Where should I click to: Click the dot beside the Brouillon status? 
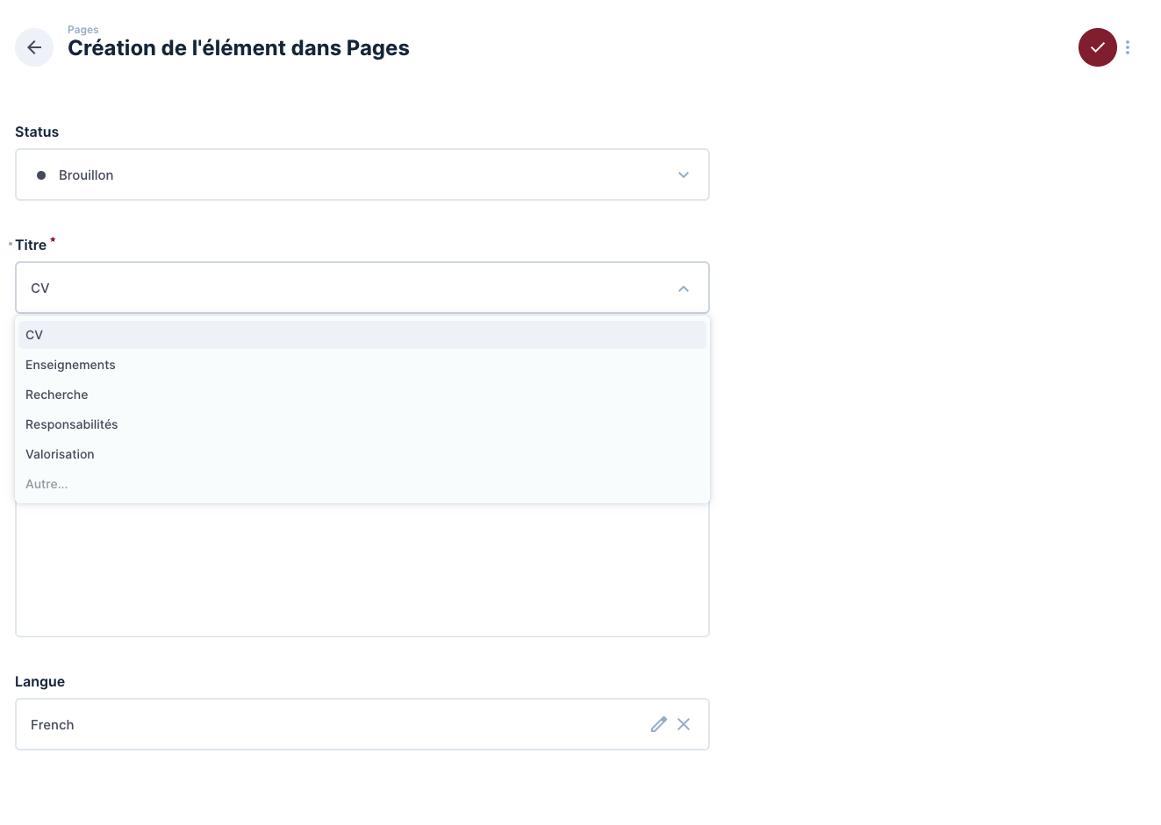click(x=41, y=175)
